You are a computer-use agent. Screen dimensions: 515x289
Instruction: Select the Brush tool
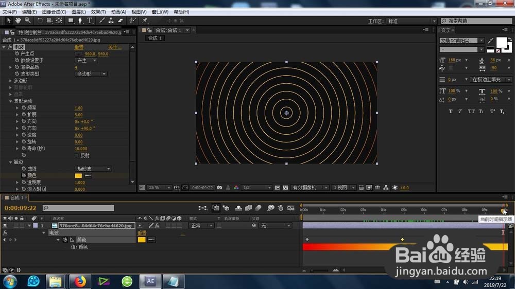(102, 21)
